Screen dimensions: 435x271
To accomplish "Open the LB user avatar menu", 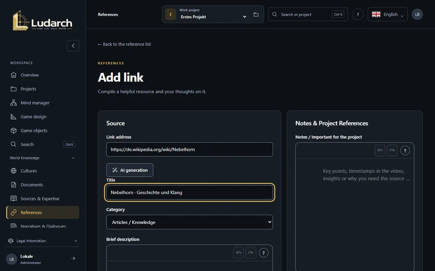I will coord(417,15).
